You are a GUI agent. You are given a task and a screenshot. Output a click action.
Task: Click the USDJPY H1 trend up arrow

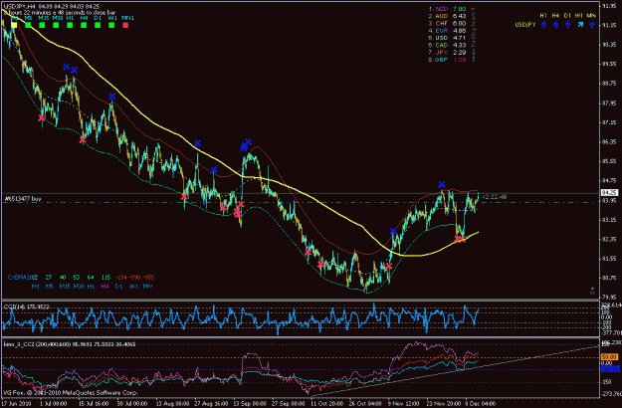[543, 25]
